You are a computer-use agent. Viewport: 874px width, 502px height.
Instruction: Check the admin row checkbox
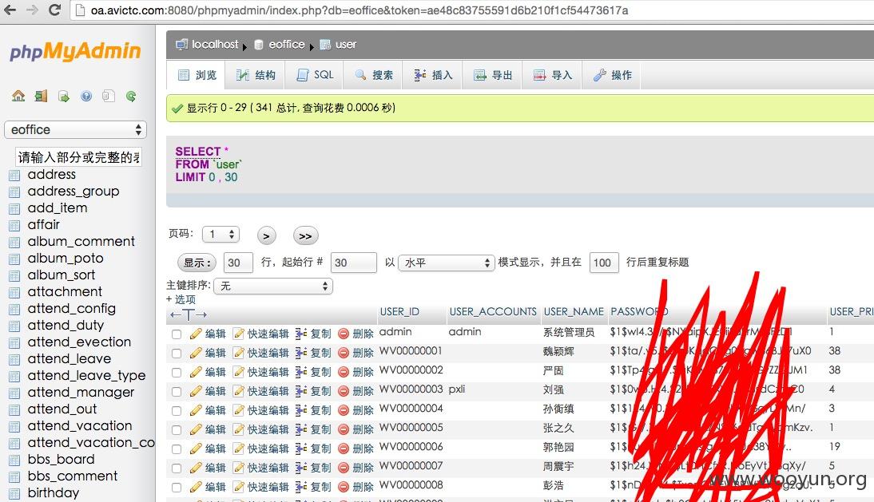point(177,334)
